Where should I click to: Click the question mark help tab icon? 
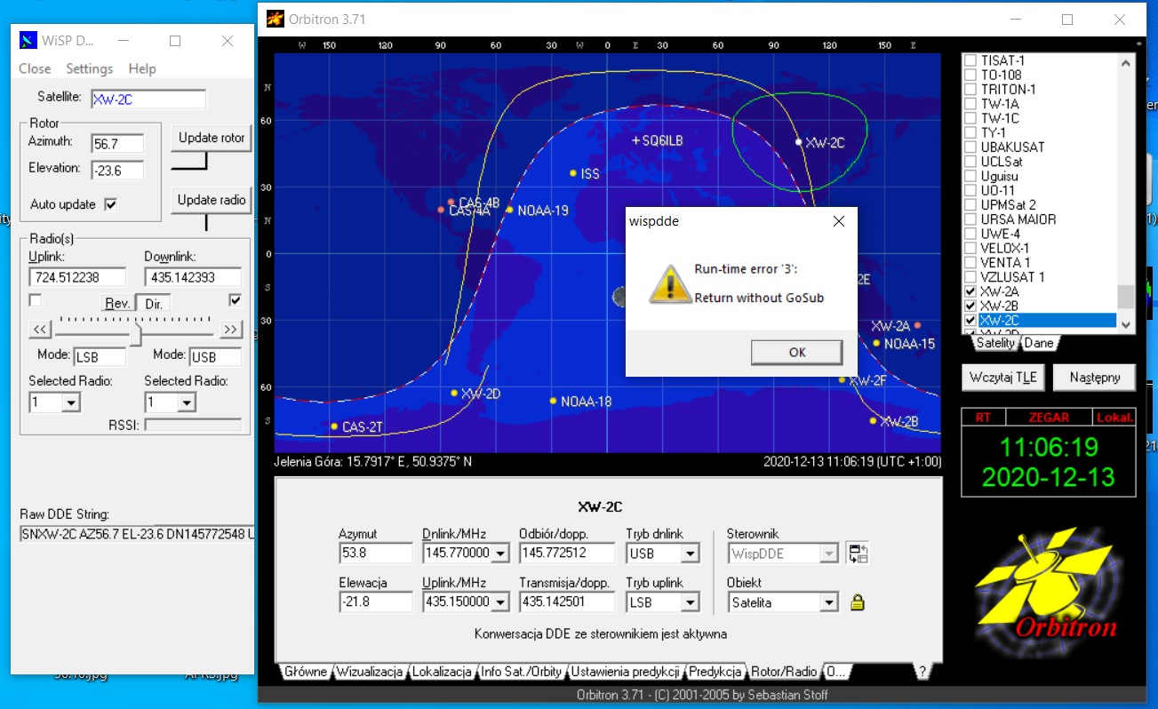(922, 672)
